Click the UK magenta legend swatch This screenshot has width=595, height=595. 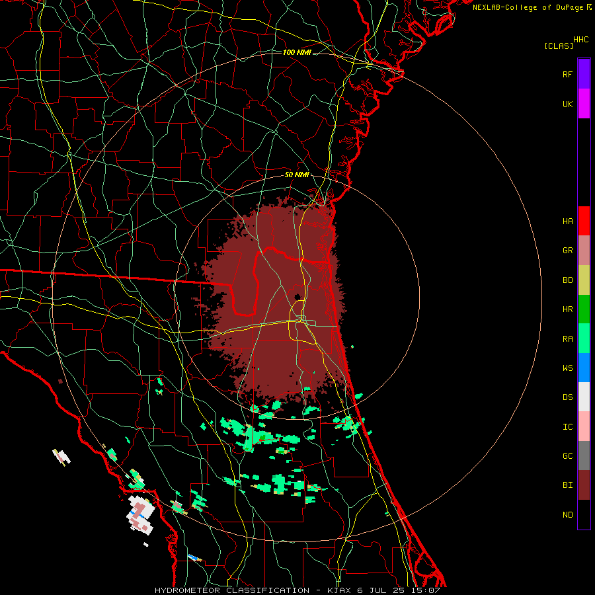584,104
